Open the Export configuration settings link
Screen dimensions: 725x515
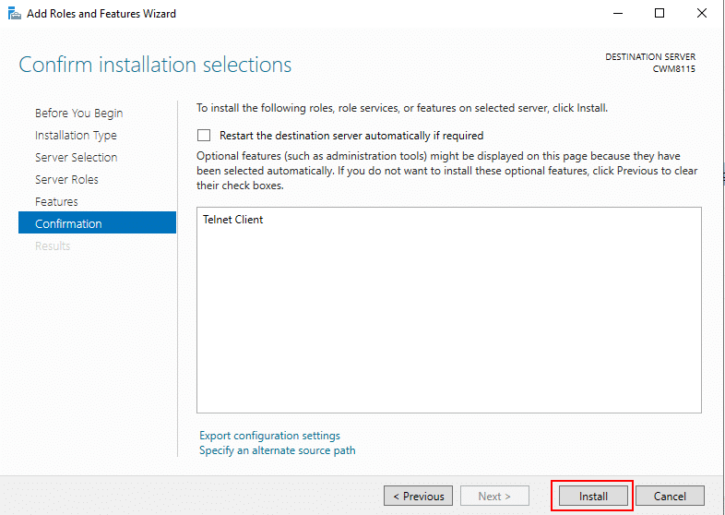pos(269,436)
